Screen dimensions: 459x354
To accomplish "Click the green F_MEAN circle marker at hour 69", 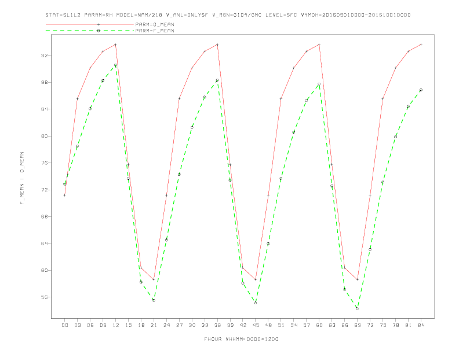I will [x=358, y=308].
